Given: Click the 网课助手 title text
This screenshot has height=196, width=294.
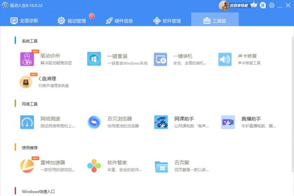Looking at the screenshot, I should [184, 119].
